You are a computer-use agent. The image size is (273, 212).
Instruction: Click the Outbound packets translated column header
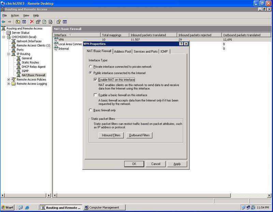point(246,35)
